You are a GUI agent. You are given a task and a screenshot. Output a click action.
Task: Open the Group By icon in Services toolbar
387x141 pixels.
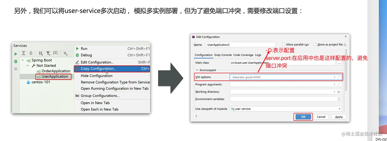coord(41,53)
